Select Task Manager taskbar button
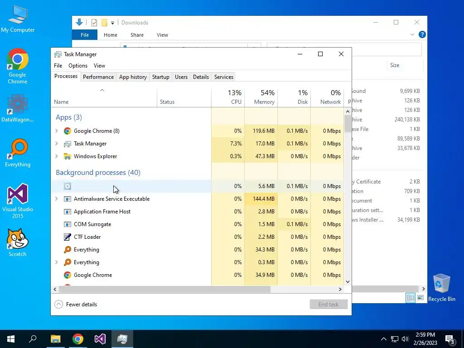The image size is (464, 348). (122, 339)
